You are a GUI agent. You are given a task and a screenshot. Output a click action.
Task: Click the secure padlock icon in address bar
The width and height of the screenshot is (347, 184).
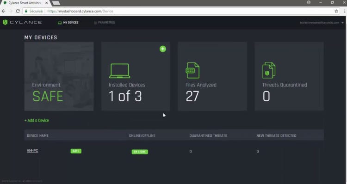[x=26, y=11]
